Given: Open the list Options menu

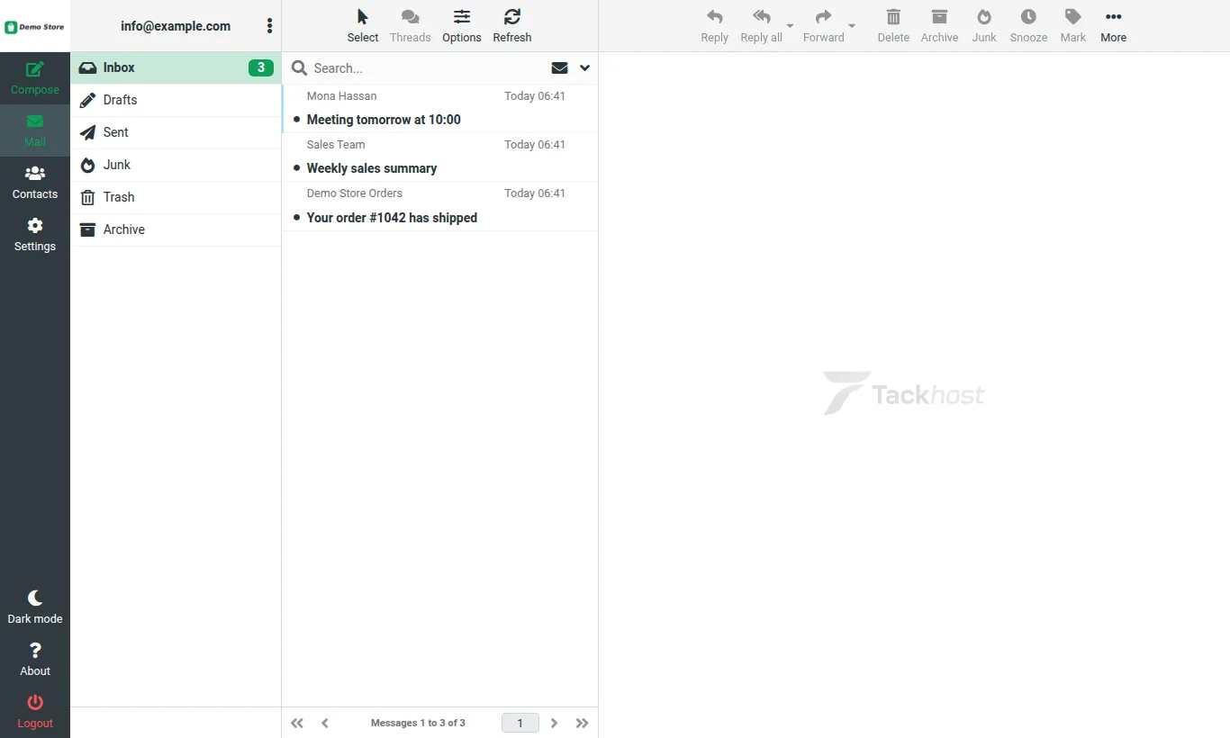Looking at the screenshot, I should 462,26.
